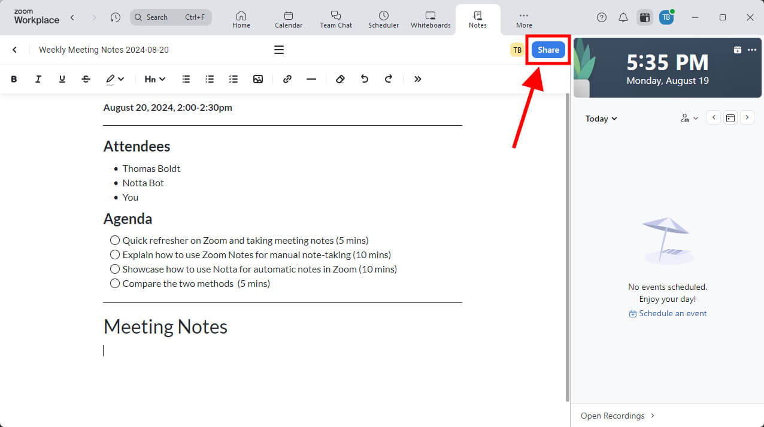Go to next day in calendar panel

pos(747,117)
